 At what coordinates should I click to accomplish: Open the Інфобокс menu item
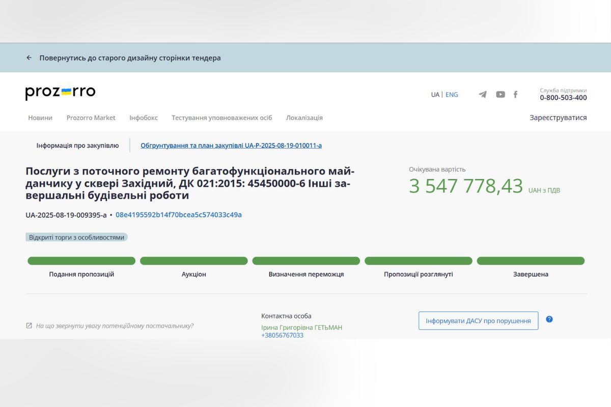143,118
